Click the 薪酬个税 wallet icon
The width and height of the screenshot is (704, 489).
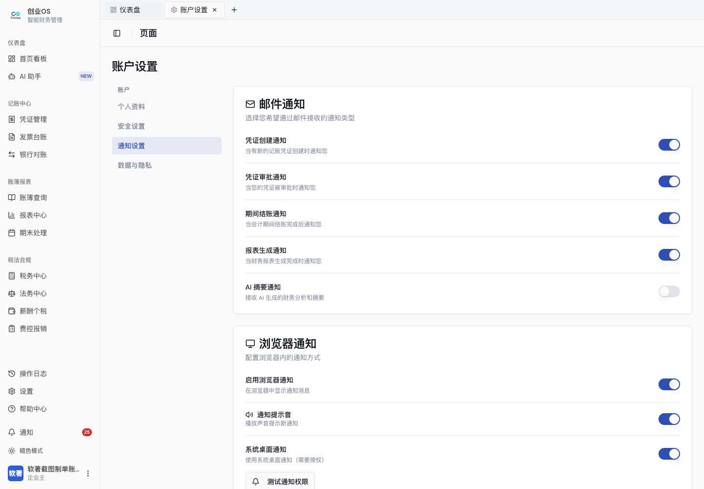12,311
